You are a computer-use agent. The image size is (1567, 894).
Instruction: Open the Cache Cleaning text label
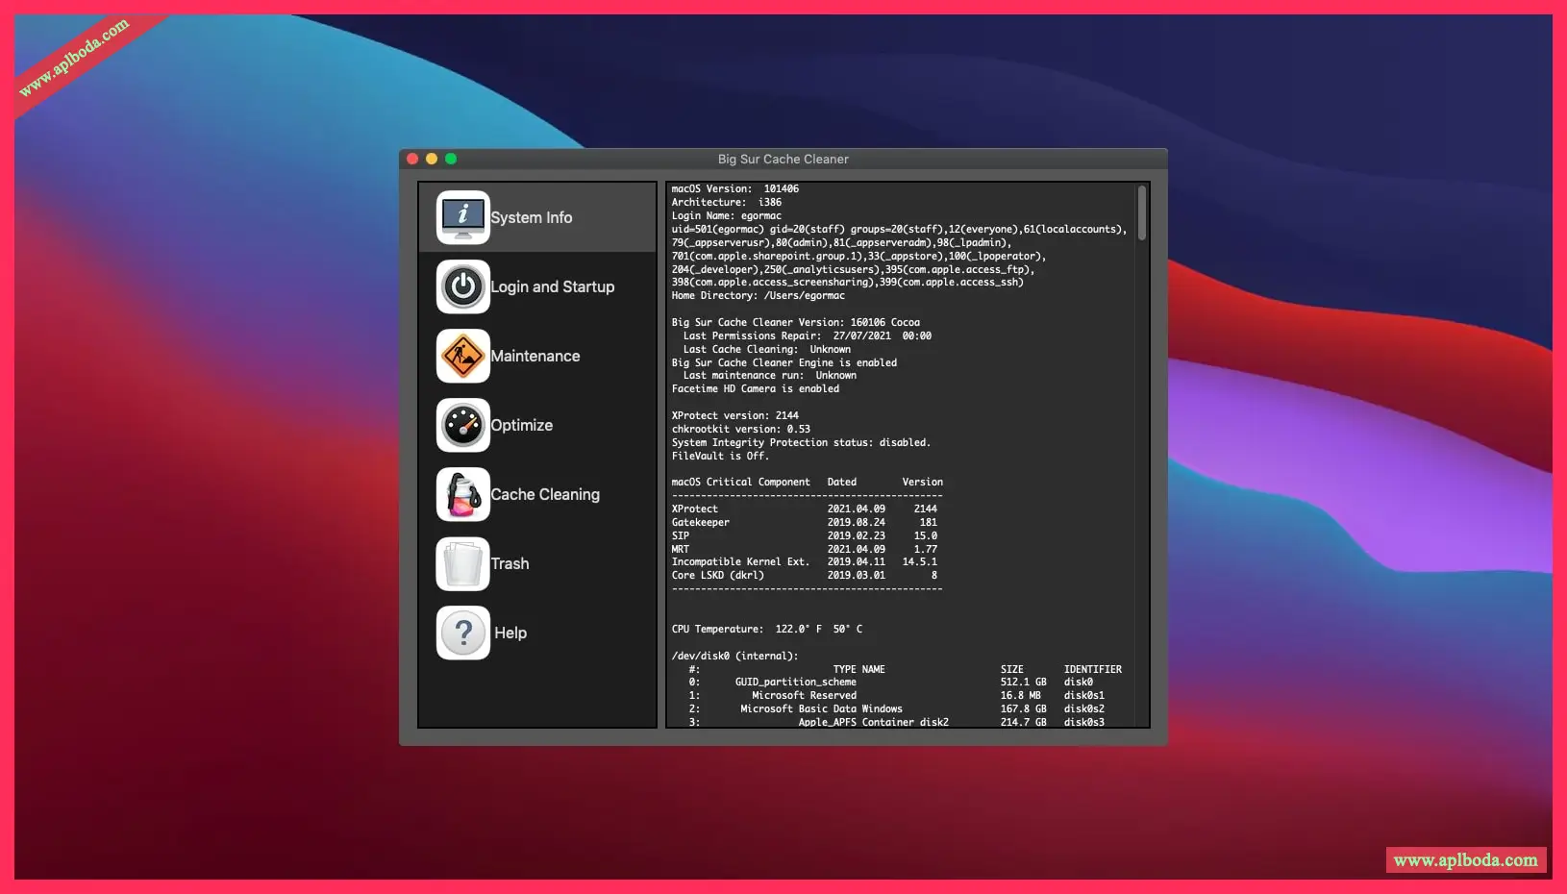click(544, 495)
